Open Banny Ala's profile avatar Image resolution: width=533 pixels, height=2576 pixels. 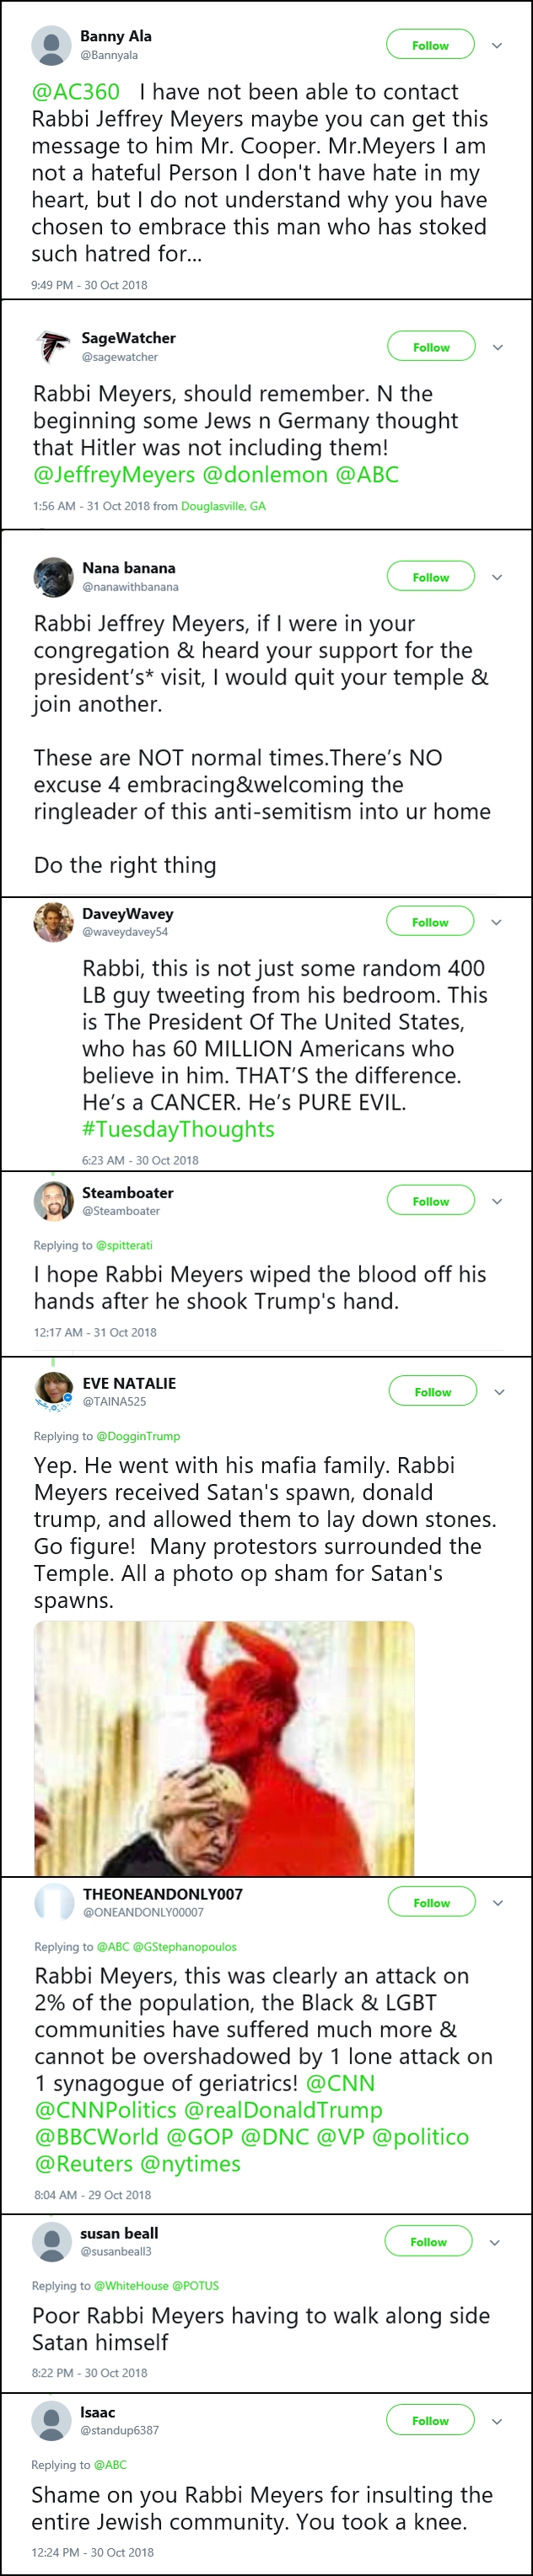coord(51,46)
